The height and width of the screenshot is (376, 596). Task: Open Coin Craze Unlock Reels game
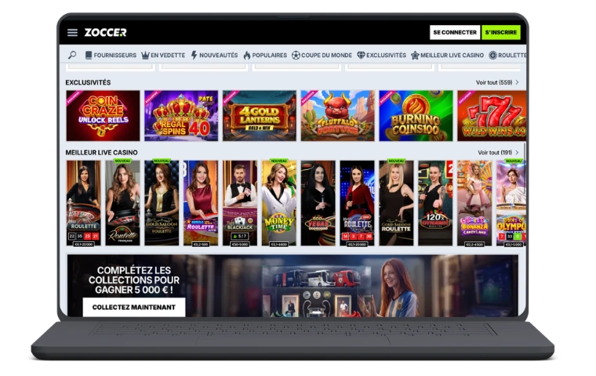point(103,115)
